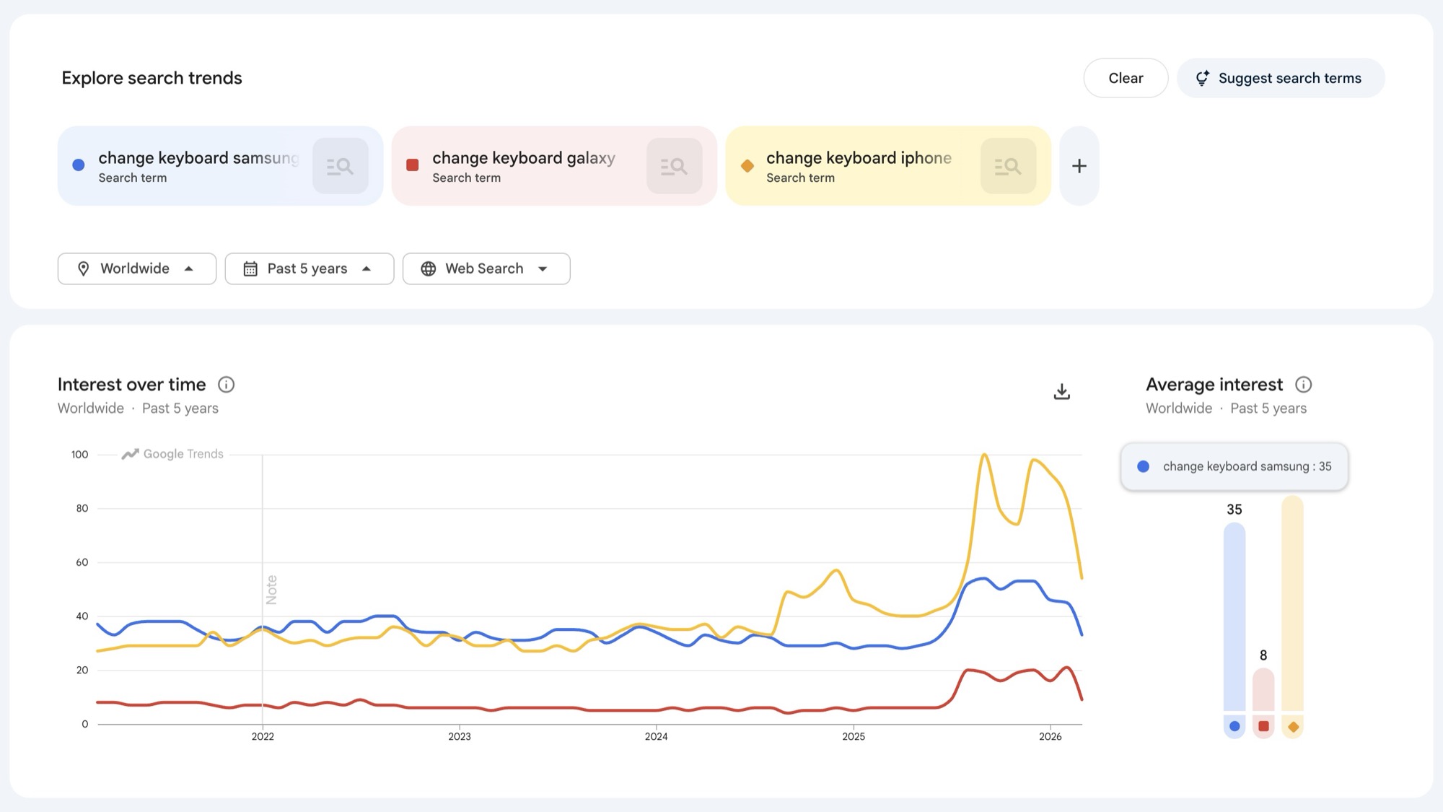Click the Clear button
The image size is (1443, 812).
click(x=1126, y=78)
